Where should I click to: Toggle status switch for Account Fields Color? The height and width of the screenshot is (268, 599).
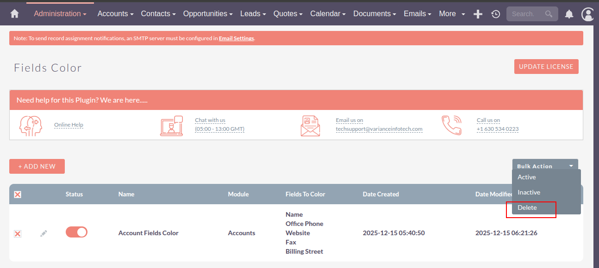76,232
